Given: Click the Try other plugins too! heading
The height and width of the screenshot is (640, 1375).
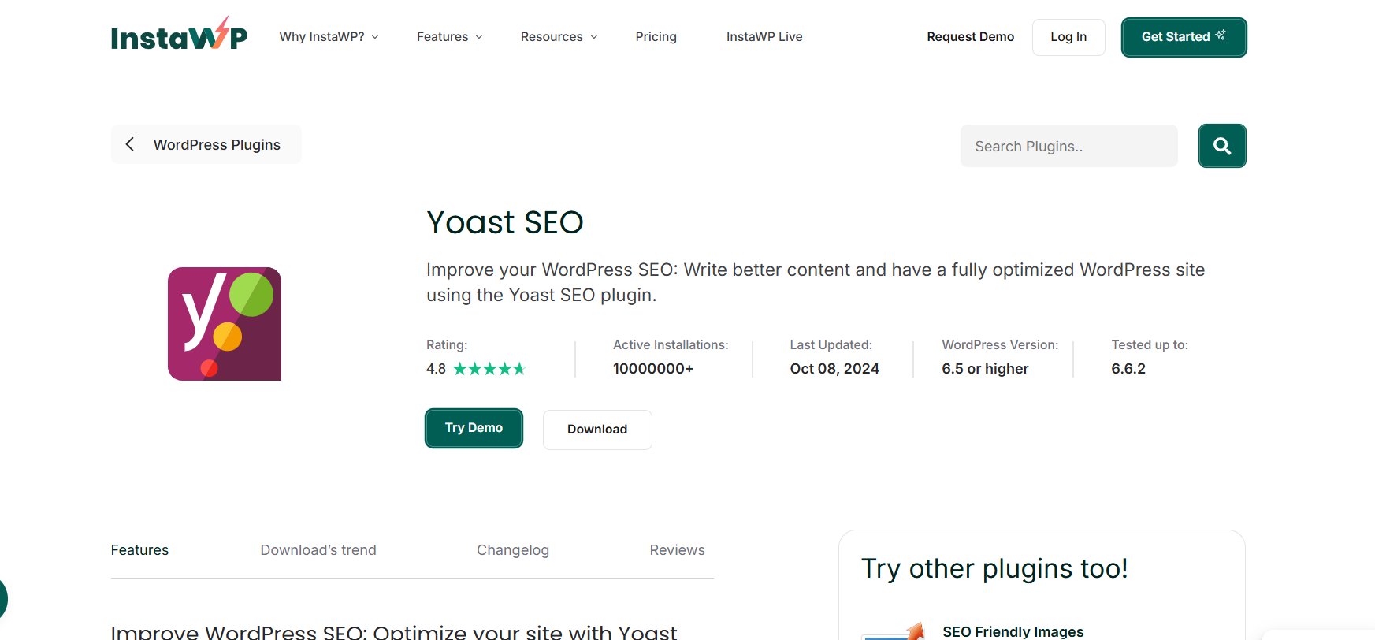Looking at the screenshot, I should 994,568.
